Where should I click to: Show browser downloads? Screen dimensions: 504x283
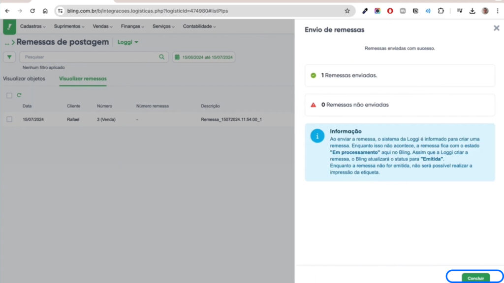coord(472,11)
